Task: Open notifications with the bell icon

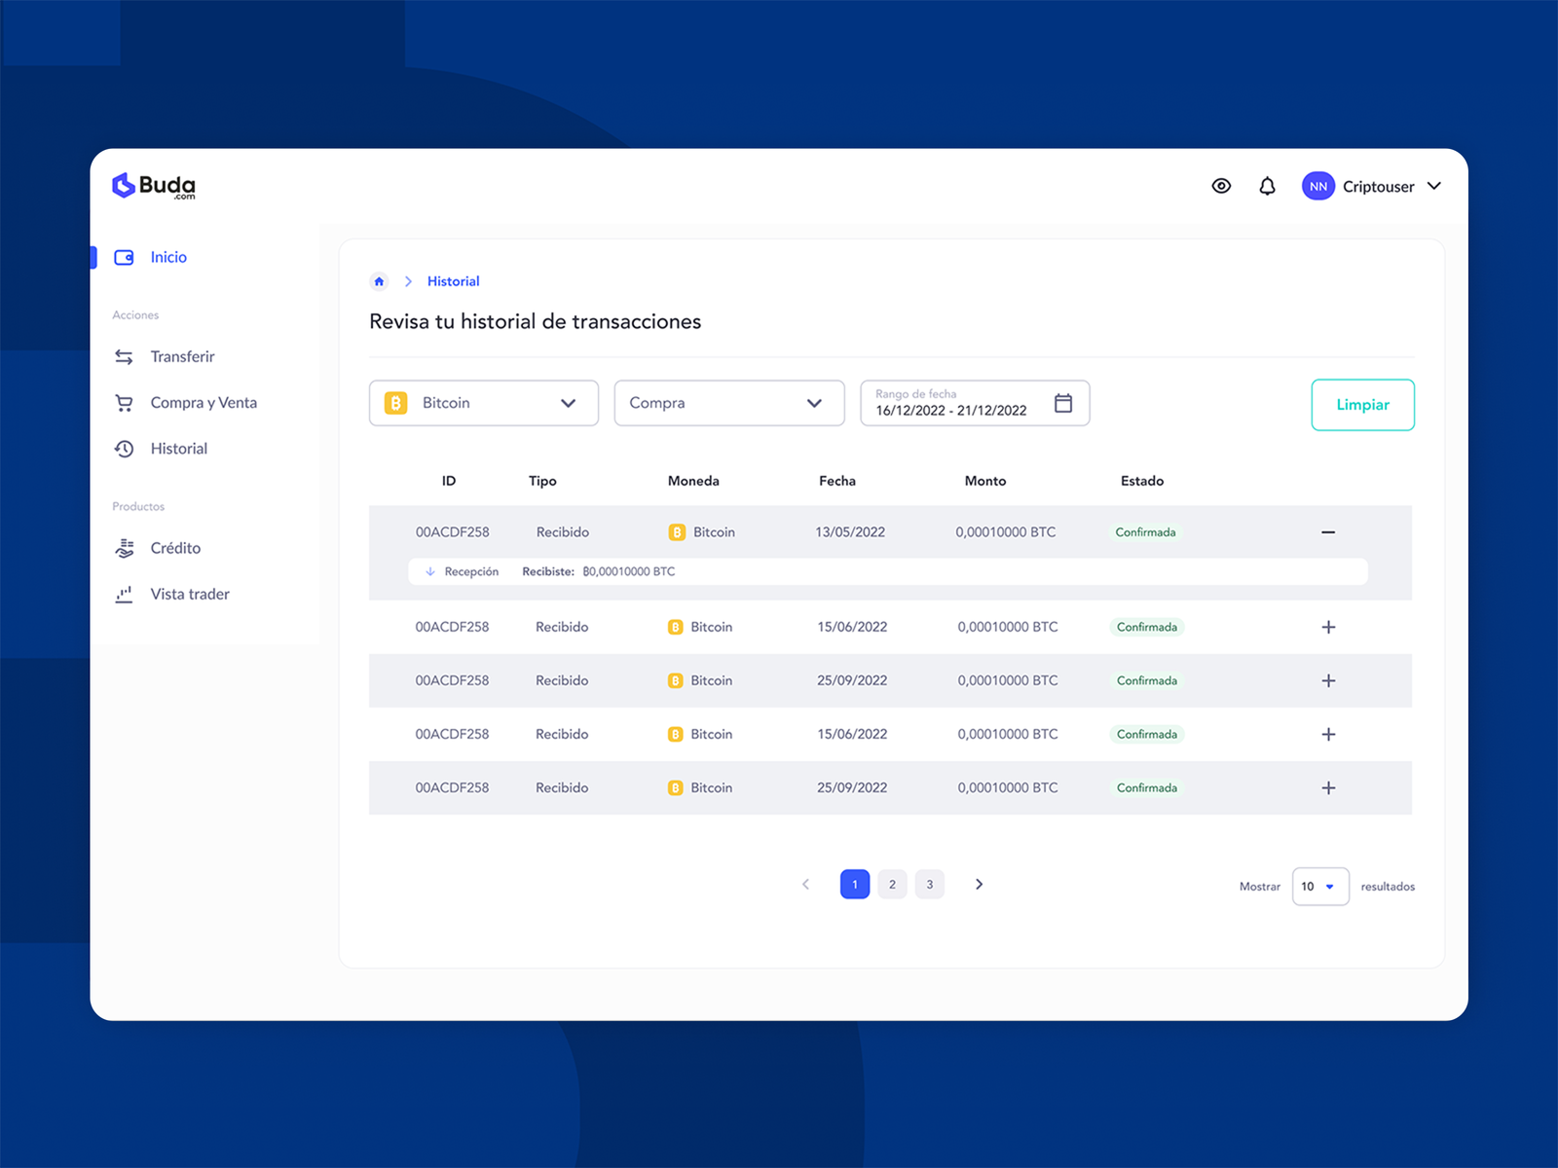Action: tap(1267, 186)
